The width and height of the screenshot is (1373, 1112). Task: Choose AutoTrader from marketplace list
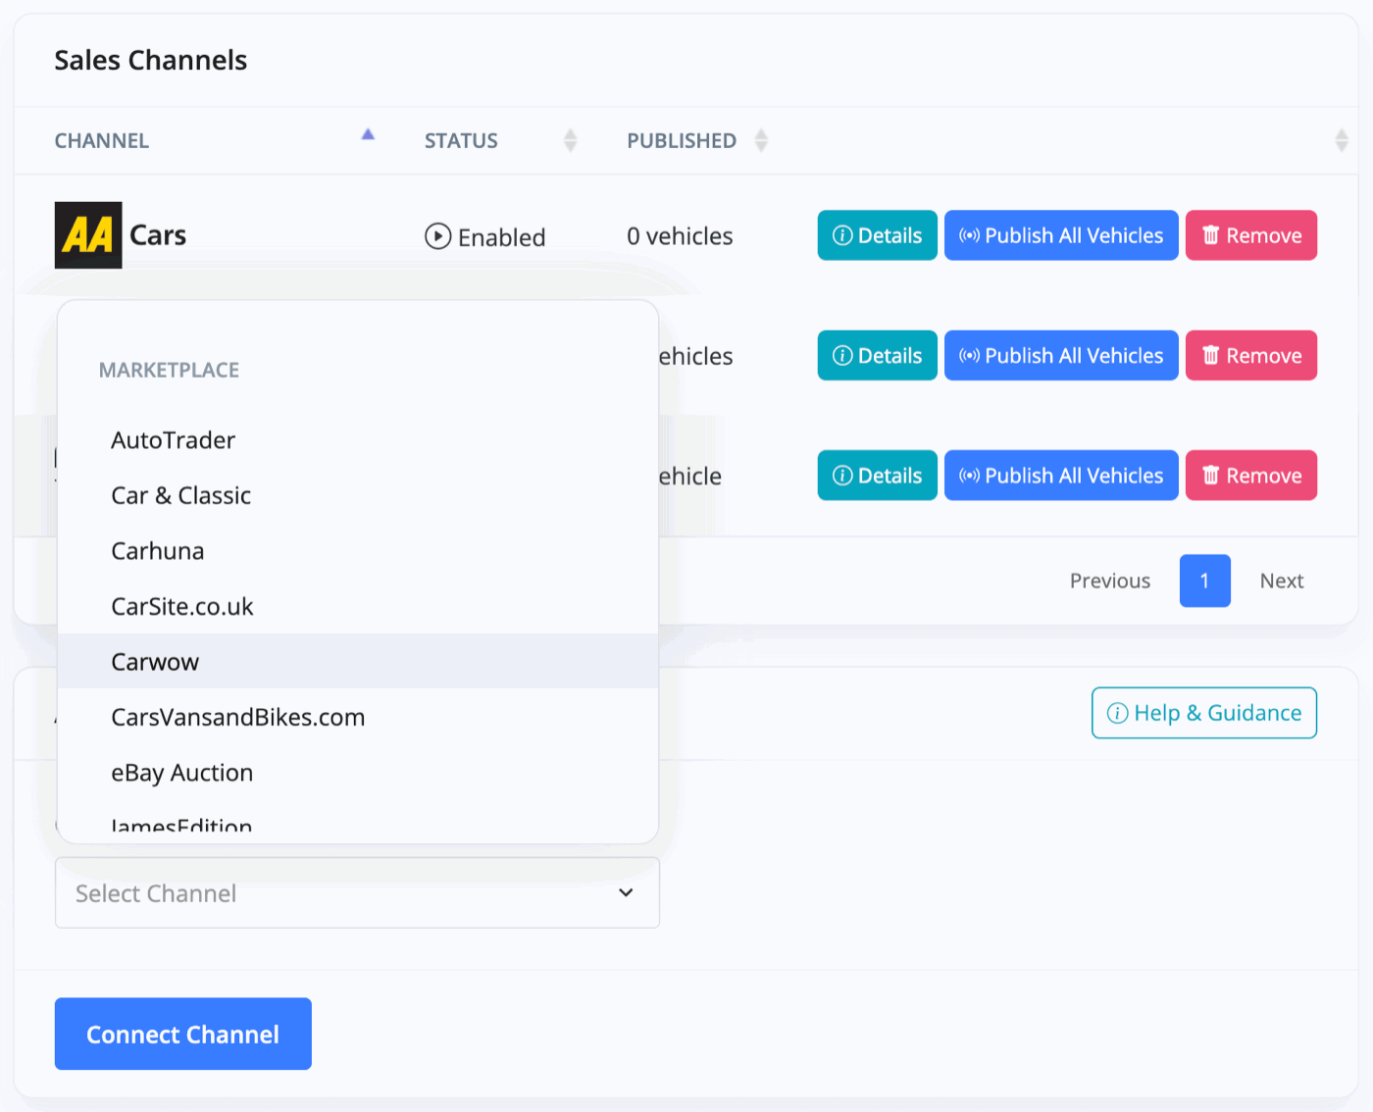pyautogui.click(x=358, y=440)
